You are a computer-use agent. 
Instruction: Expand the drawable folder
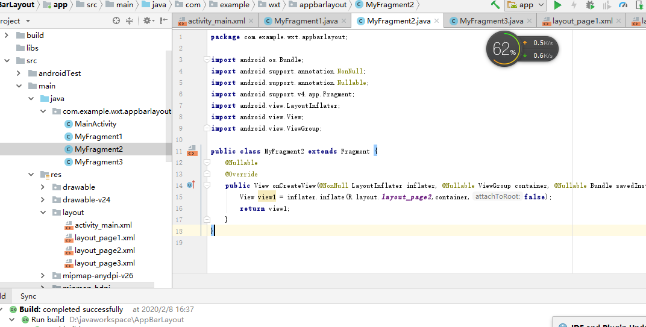(43, 187)
